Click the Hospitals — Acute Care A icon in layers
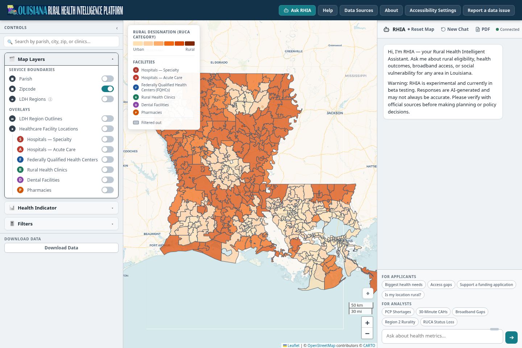The image size is (522, 348). click(20, 149)
